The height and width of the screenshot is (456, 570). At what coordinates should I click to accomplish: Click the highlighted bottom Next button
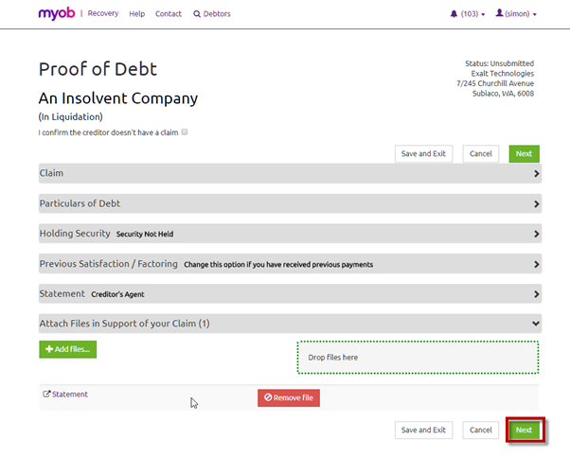coord(524,430)
